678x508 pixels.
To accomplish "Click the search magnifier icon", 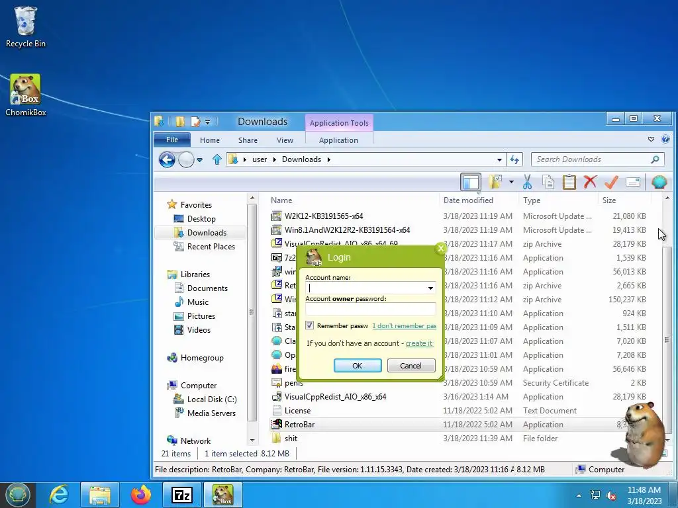I will (x=655, y=159).
